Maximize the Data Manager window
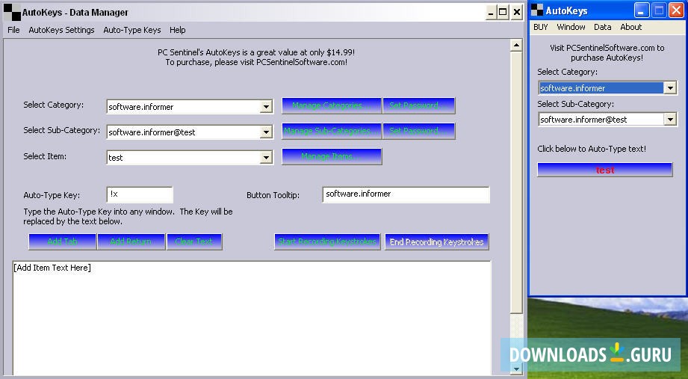This screenshot has height=379, width=688. pos(503,12)
